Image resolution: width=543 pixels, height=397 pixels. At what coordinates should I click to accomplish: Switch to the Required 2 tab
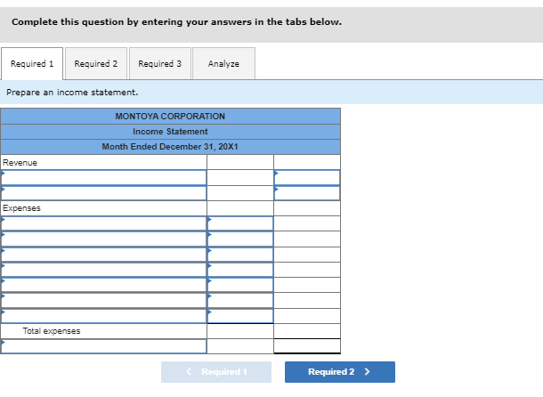96,64
